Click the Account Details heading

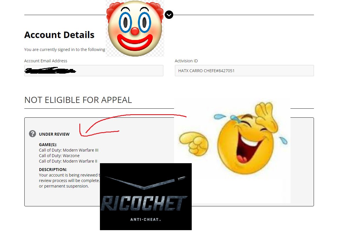point(59,35)
